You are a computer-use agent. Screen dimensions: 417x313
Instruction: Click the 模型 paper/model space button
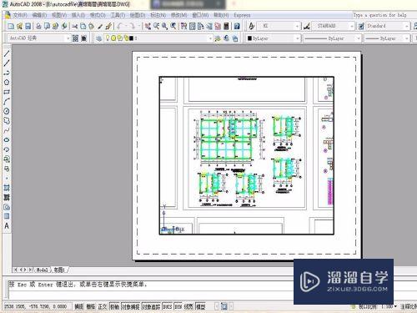tap(200, 306)
